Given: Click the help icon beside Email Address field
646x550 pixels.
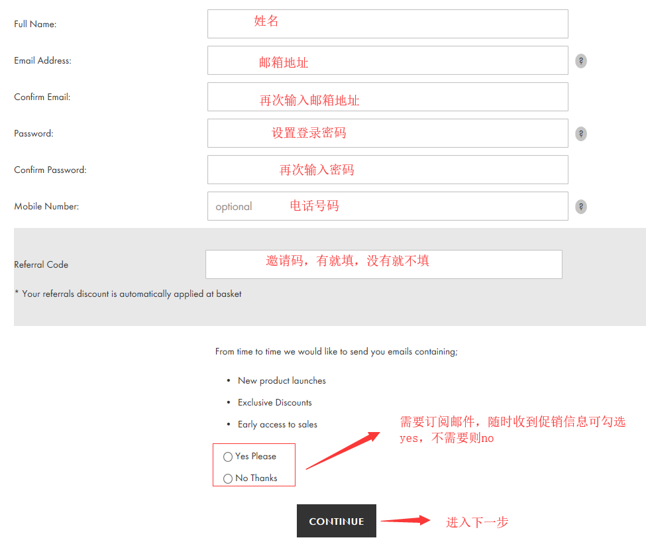Looking at the screenshot, I should [581, 61].
